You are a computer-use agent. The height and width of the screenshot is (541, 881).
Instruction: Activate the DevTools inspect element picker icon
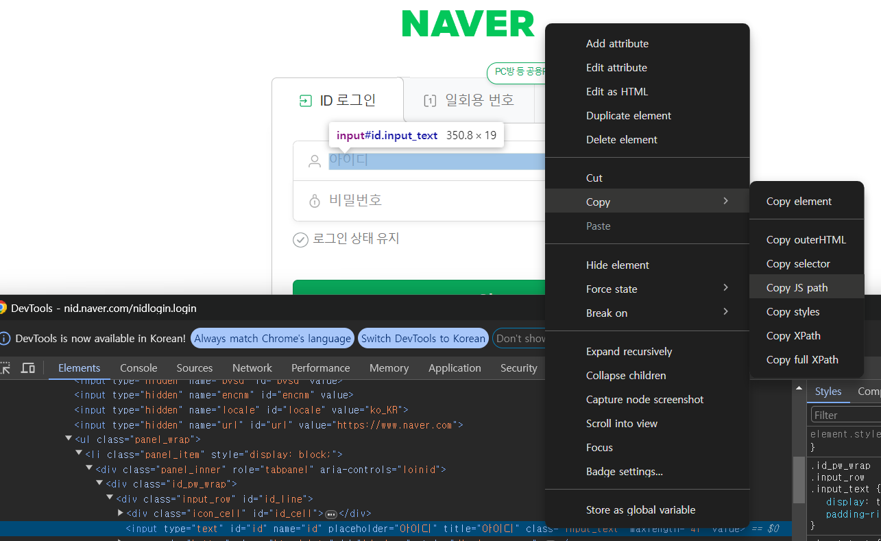click(x=5, y=368)
